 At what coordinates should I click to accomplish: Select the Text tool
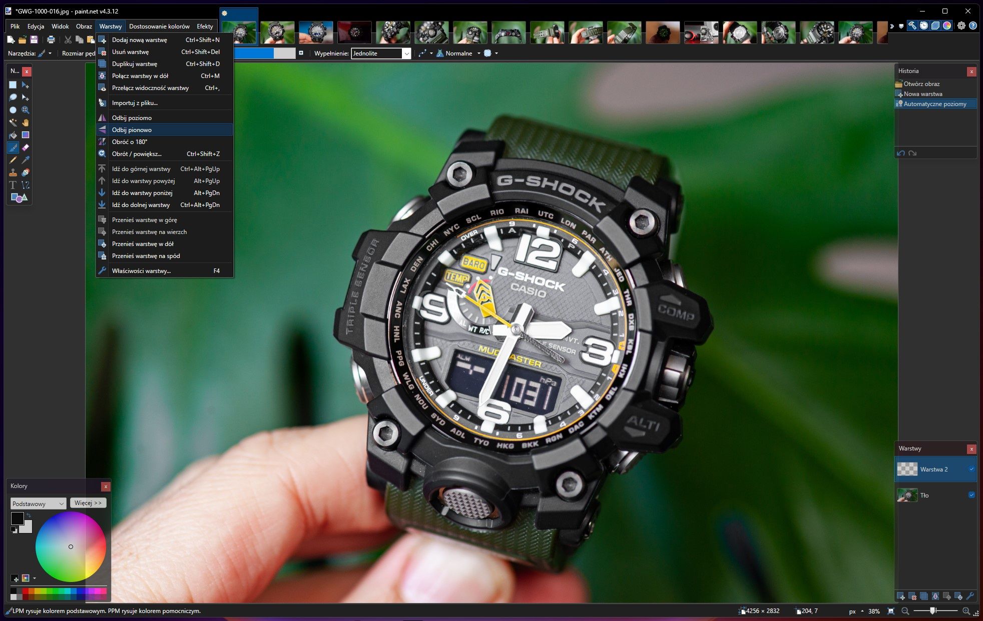pos(13,185)
